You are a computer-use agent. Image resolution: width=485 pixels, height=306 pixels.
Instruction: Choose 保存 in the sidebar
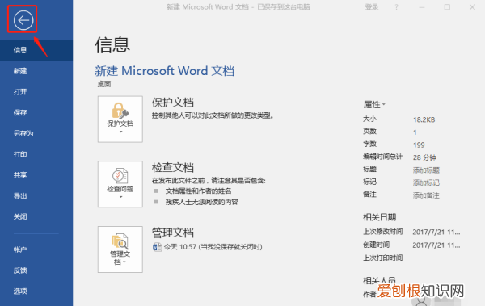[x=36, y=112]
